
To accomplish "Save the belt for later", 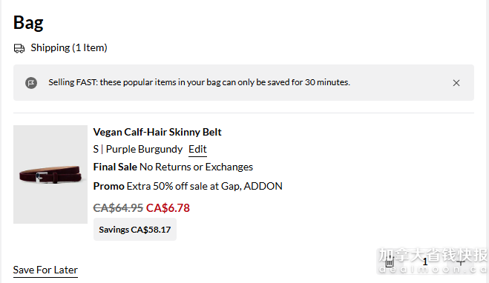I will [x=45, y=270].
